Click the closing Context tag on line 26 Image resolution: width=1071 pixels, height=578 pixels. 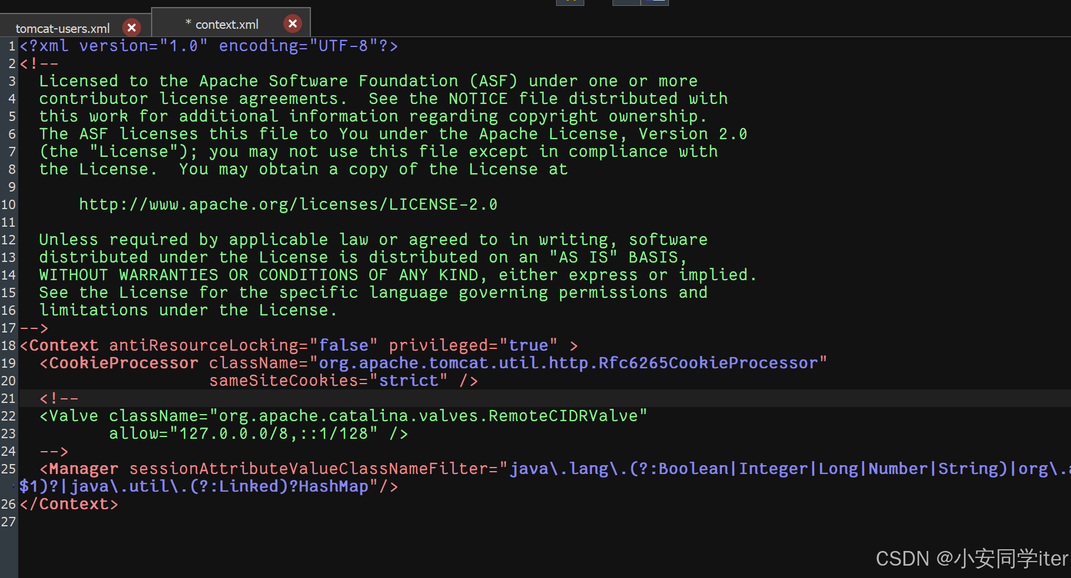69,504
